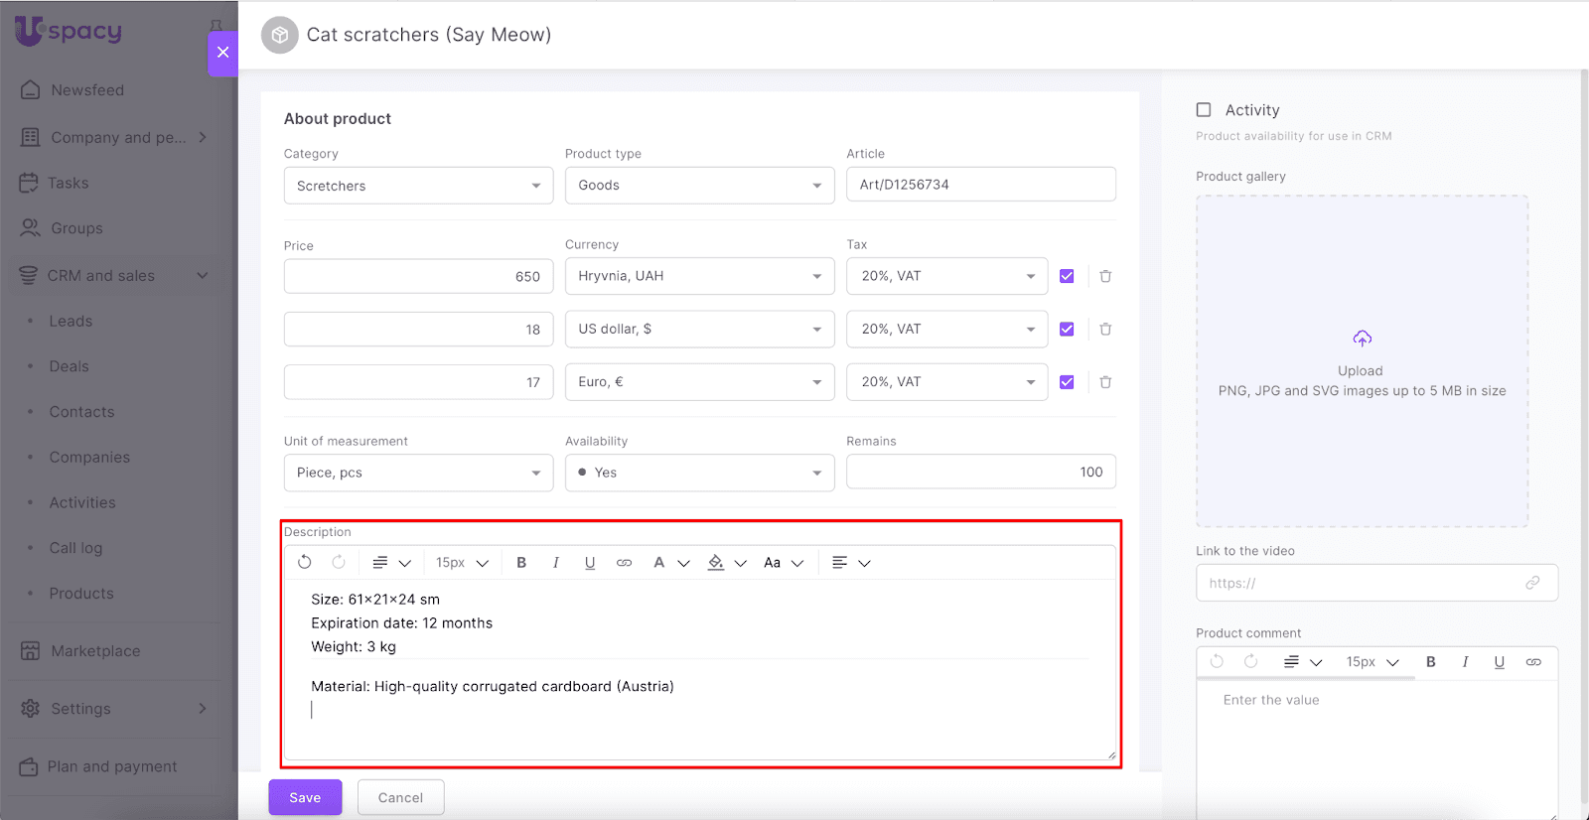
Task: Go to Newsfeed in sidebar
Action: click(x=87, y=90)
